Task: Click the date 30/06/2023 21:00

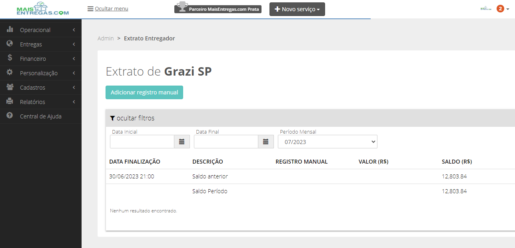Action: pyautogui.click(x=132, y=176)
